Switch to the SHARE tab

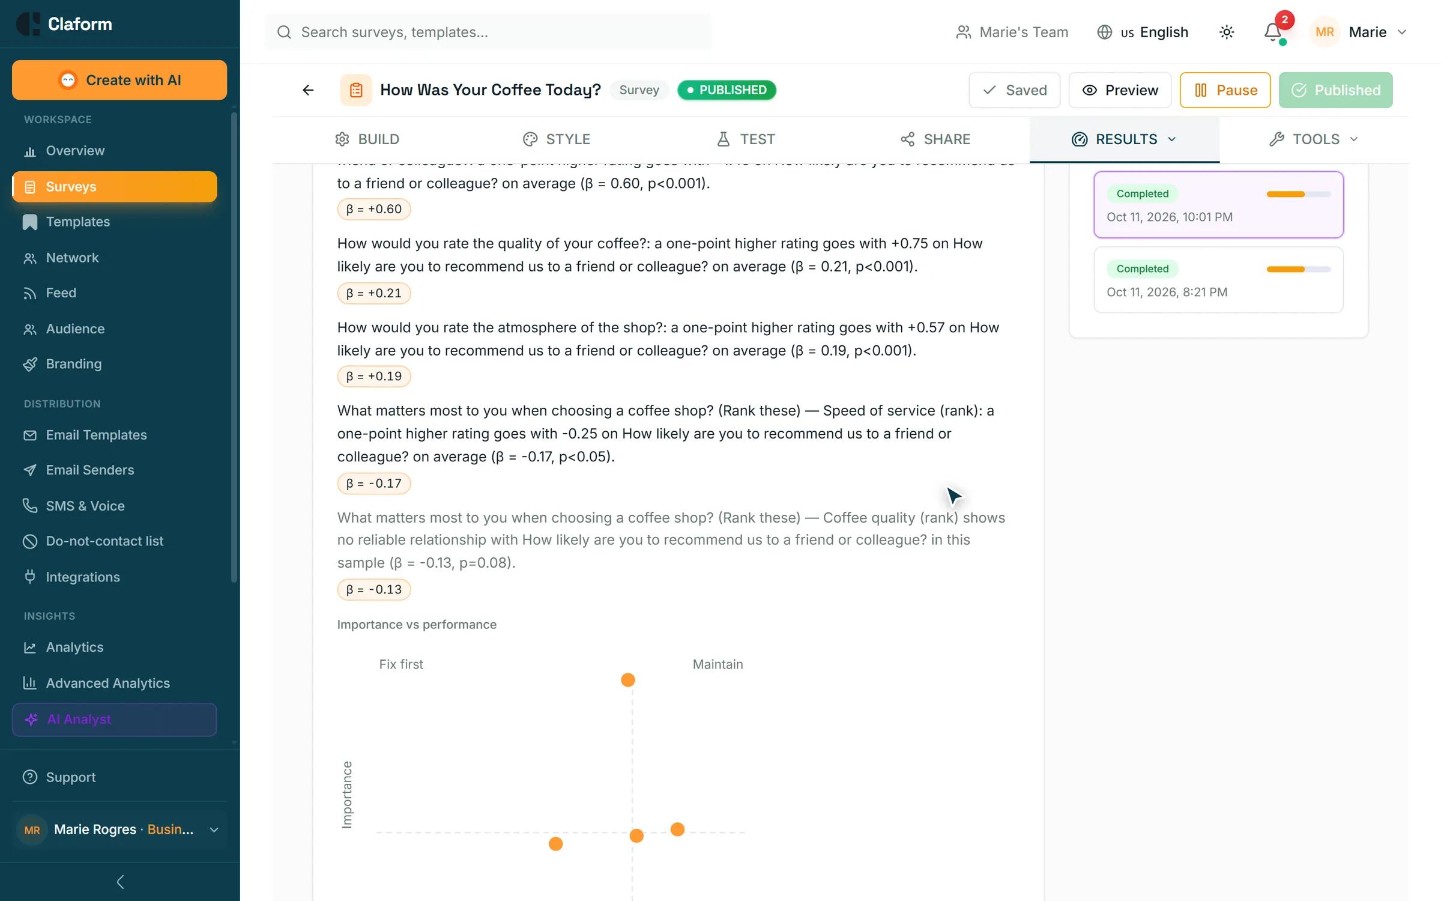(x=935, y=139)
